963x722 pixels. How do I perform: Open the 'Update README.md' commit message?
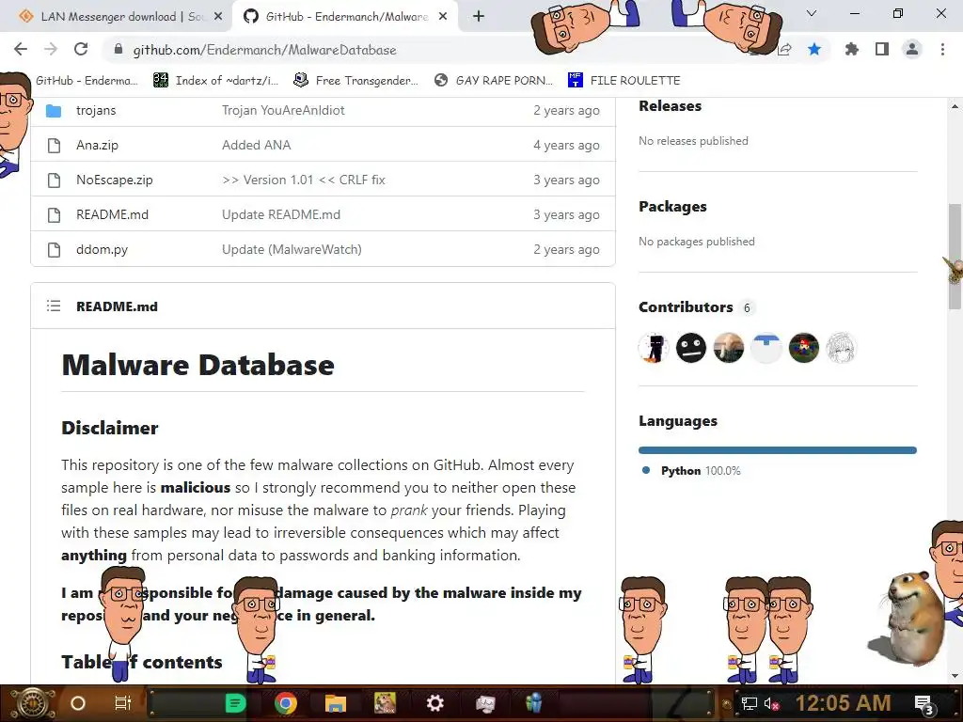(280, 215)
